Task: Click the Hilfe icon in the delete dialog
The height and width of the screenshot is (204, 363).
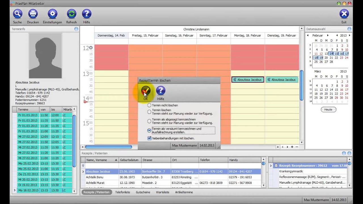Action: [x=161, y=91]
